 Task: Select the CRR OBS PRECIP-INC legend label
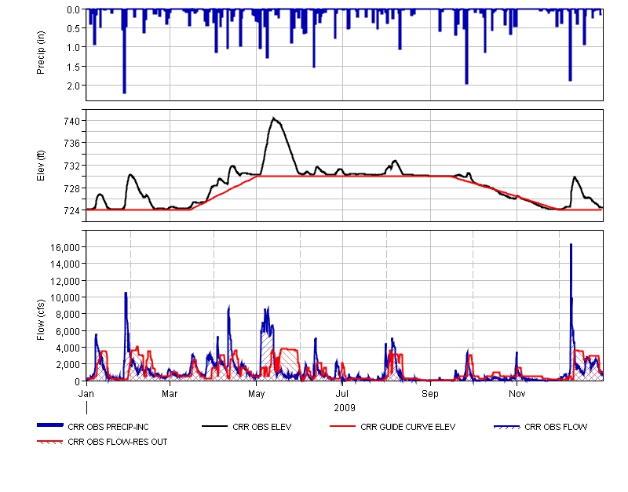click(108, 427)
